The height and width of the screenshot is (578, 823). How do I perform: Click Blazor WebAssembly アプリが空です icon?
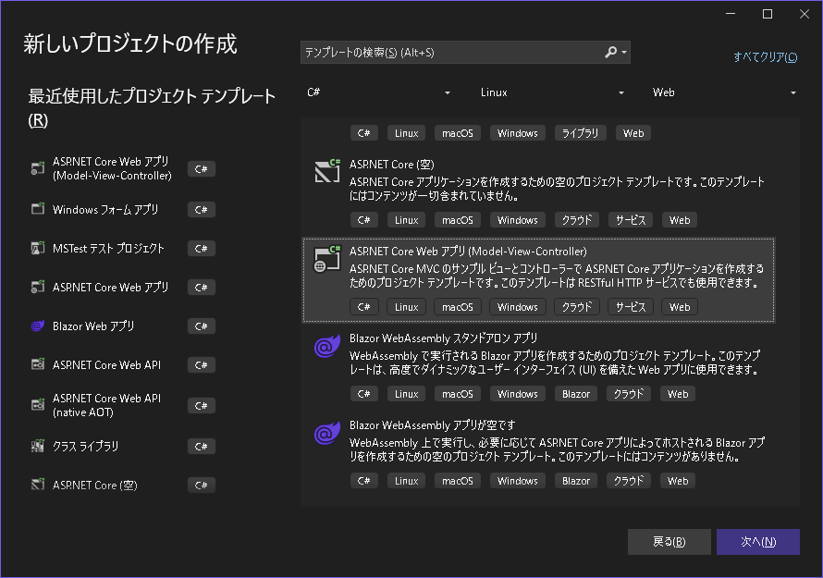click(x=327, y=433)
